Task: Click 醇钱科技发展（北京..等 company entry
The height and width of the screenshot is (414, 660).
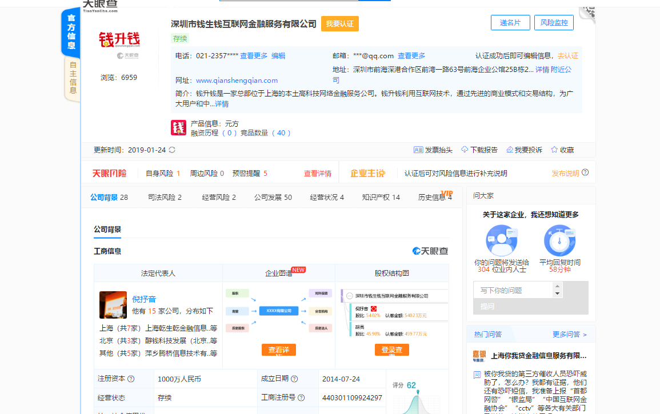Action: pyautogui.click(x=181, y=341)
